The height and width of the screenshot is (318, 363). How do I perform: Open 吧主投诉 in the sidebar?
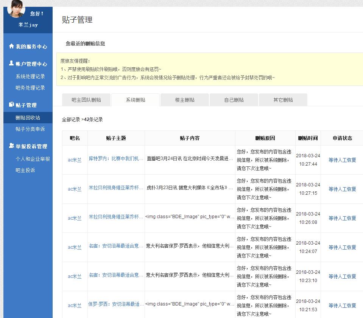25,170
